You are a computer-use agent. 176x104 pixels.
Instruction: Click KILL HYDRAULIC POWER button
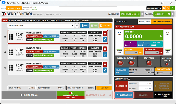pyautogui.click(x=163, y=95)
